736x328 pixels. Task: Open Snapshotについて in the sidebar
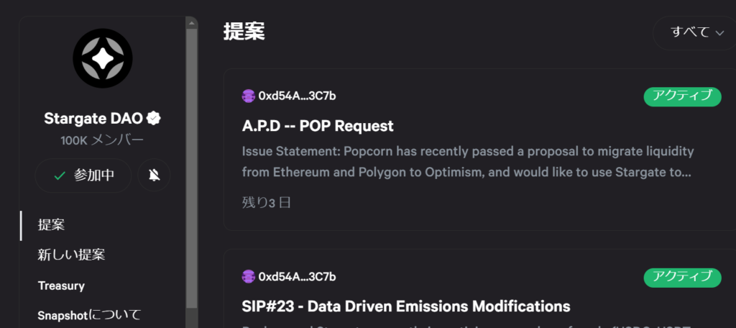(89, 315)
